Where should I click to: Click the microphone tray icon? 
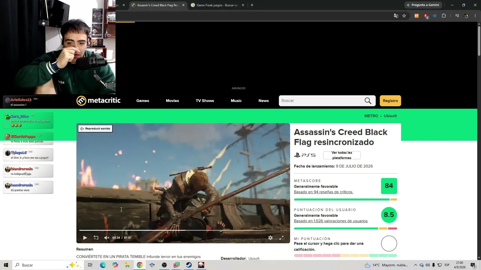433,265
